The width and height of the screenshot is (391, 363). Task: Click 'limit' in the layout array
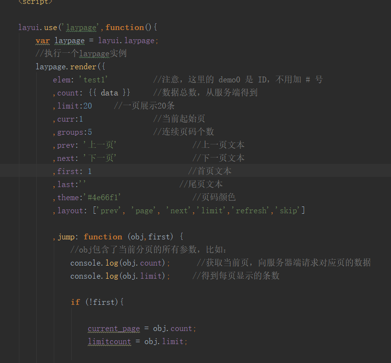[x=212, y=211]
